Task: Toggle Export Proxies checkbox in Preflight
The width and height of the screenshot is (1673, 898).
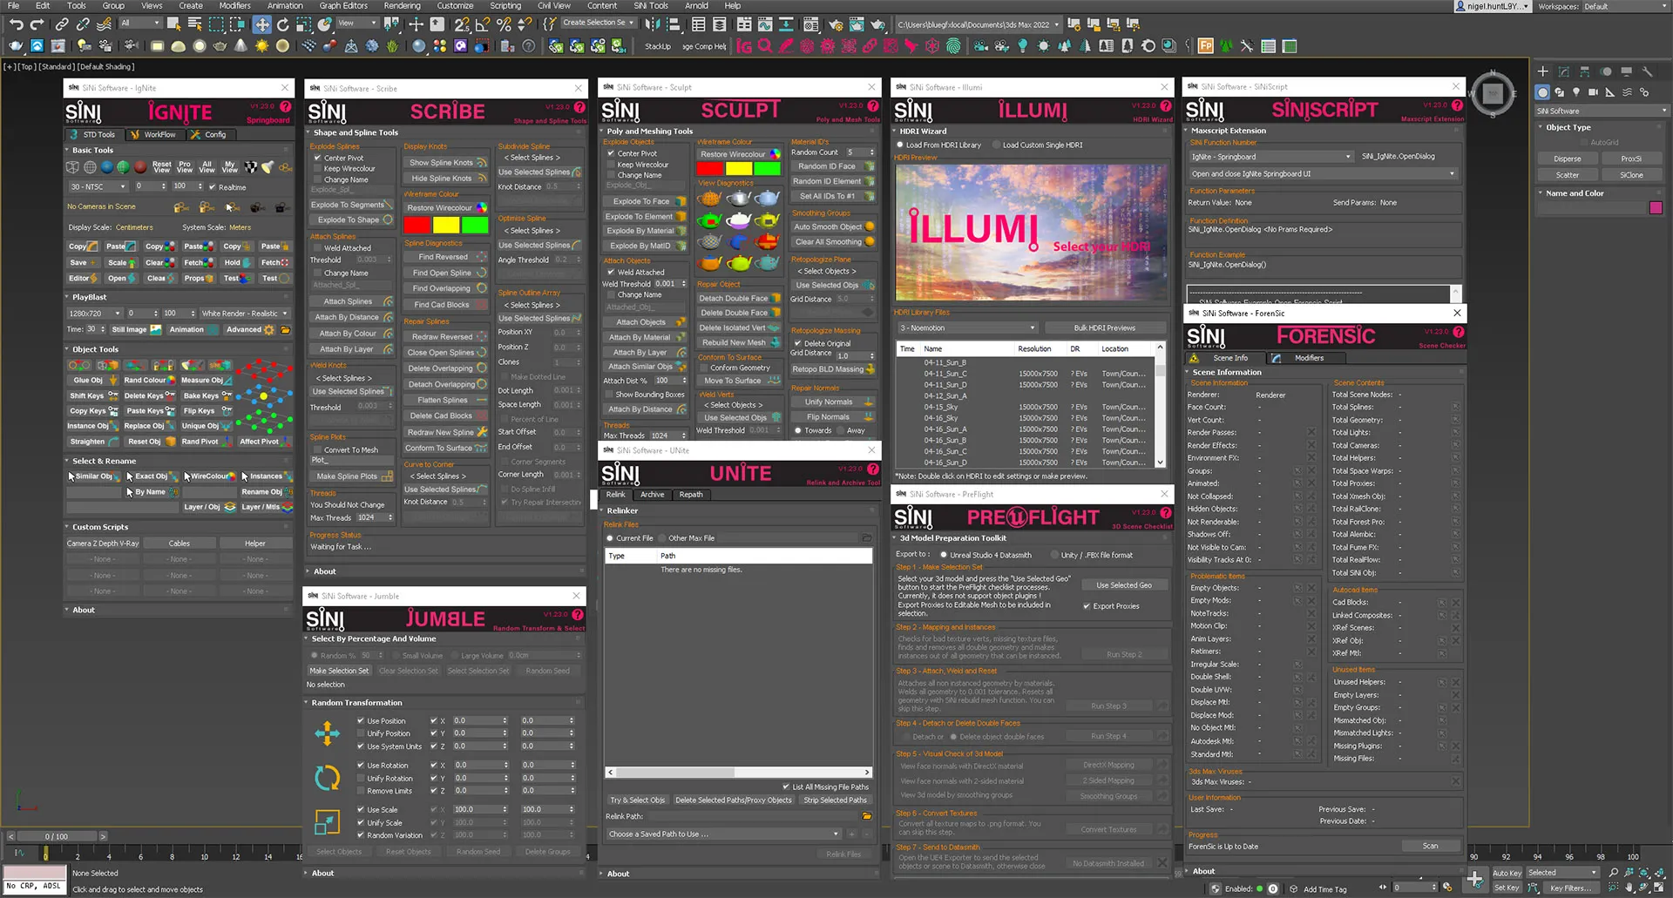Action: [x=1087, y=606]
